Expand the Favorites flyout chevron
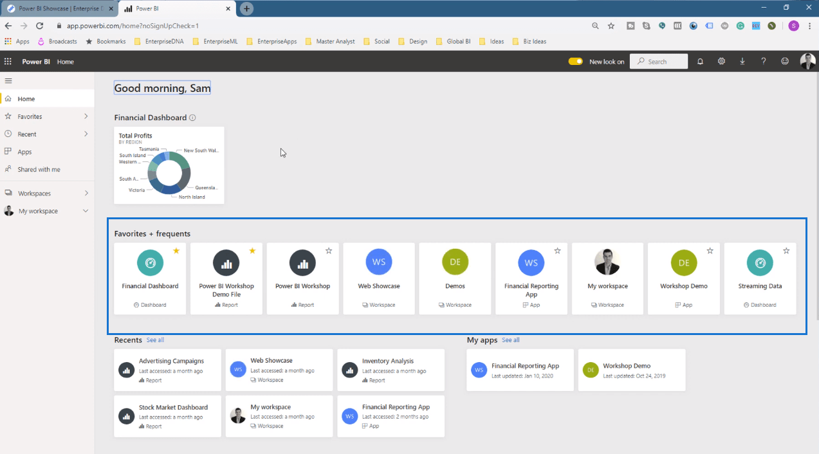The width and height of the screenshot is (819, 454). 86,116
